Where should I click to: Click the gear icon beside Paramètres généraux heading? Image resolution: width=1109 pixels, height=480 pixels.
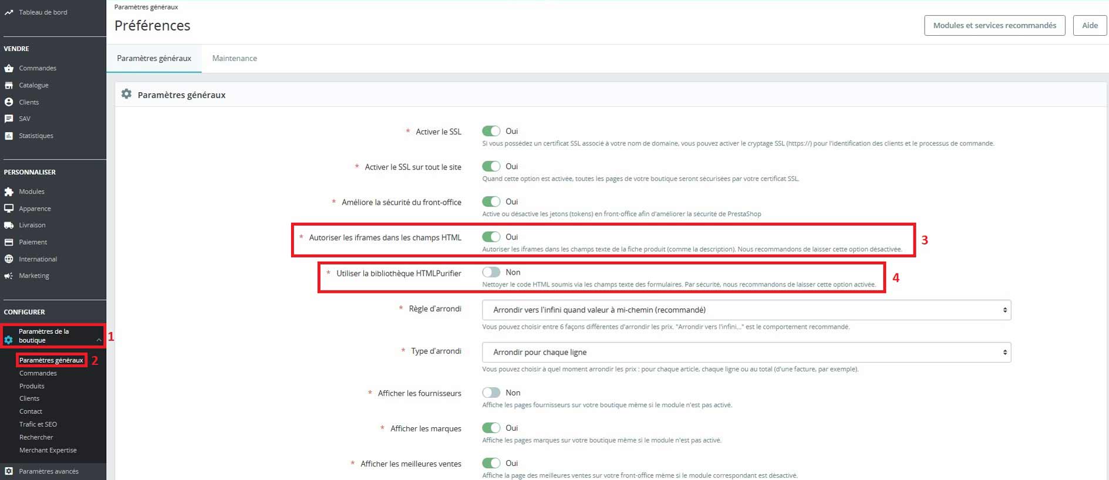click(126, 94)
